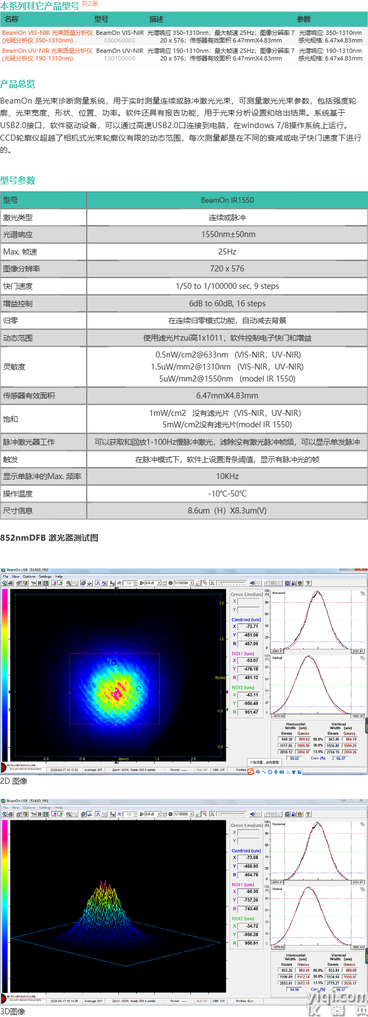Click zoom-in magnifier in 3D window toolbar
Viewport: 368px width, 1017px height.
point(68,814)
